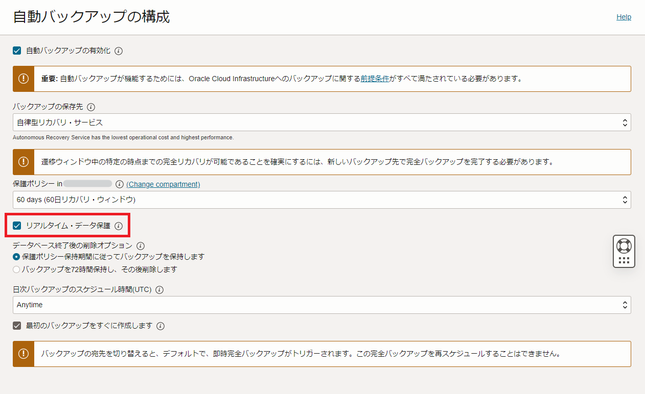The height and width of the screenshot is (394, 645).
Task: Disable 自動バックアップの有効化
Action: (x=16, y=51)
